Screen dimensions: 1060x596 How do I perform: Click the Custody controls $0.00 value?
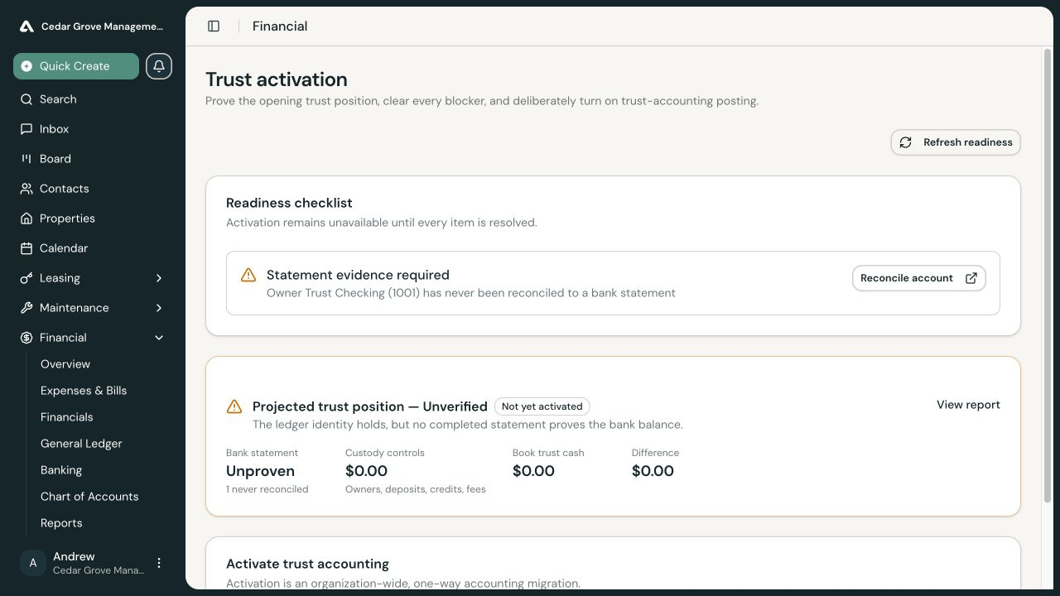coord(366,471)
